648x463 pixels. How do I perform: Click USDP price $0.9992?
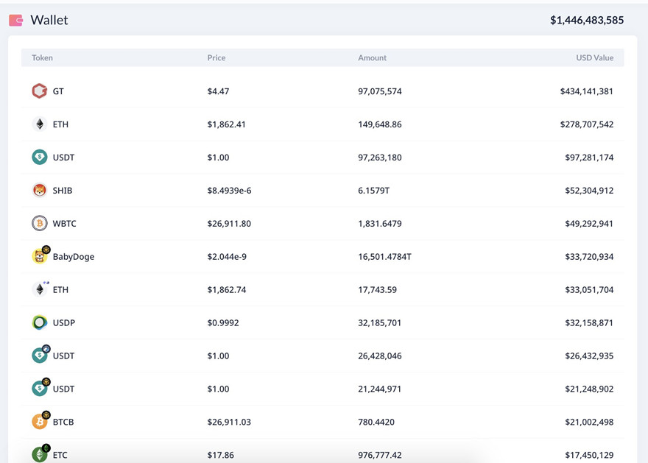coord(223,322)
